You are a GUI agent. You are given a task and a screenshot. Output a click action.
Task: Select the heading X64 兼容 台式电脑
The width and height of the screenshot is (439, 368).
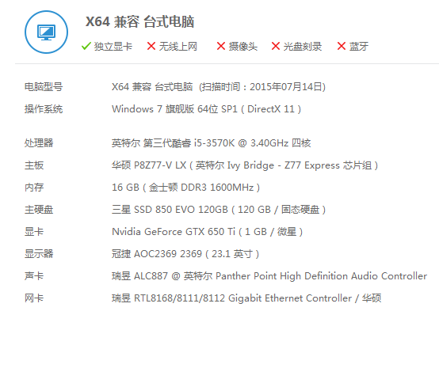tap(139, 21)
